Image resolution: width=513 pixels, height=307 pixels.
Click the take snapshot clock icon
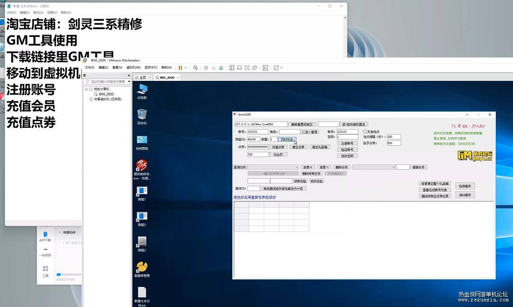[206, 68]
